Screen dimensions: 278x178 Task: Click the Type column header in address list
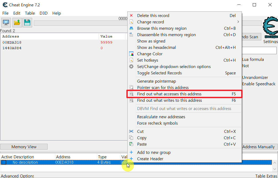click(x=109, y=157)
